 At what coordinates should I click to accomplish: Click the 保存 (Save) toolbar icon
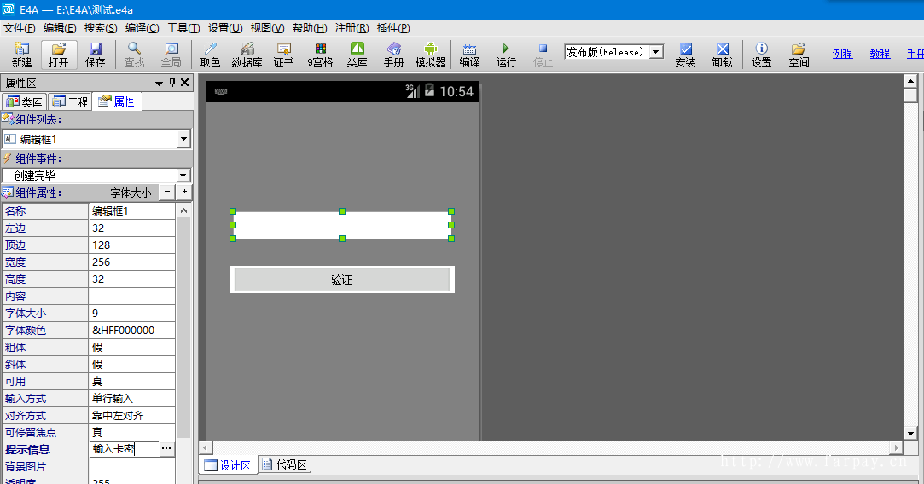click(x=95, y=55)
